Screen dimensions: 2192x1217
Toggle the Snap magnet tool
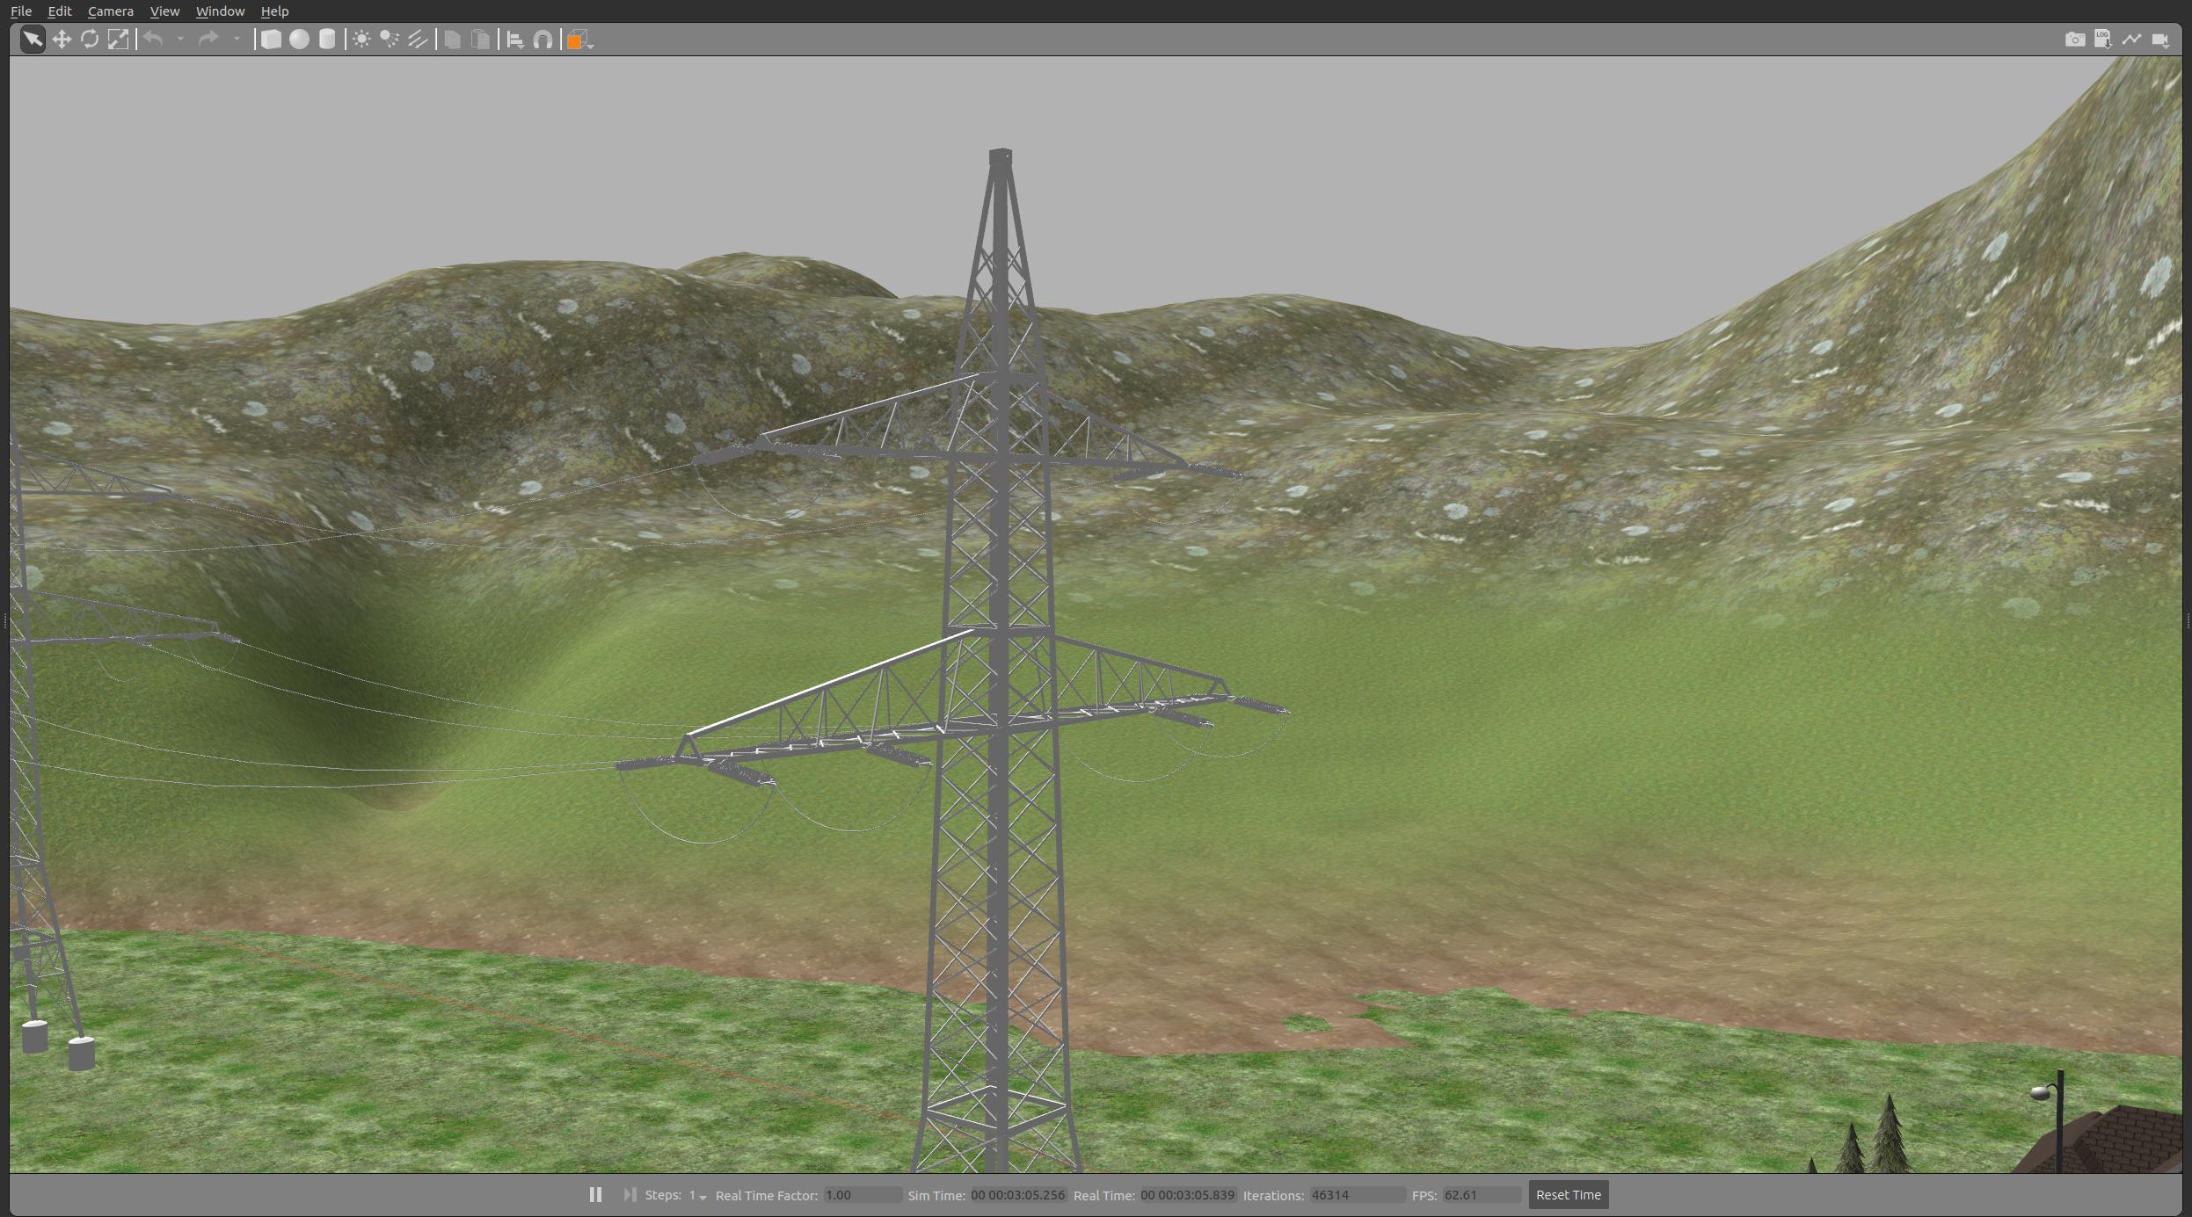tap(543, 40)
